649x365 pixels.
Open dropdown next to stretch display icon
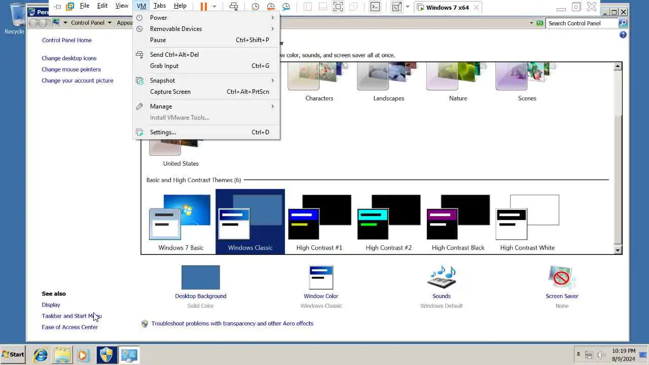407,7
